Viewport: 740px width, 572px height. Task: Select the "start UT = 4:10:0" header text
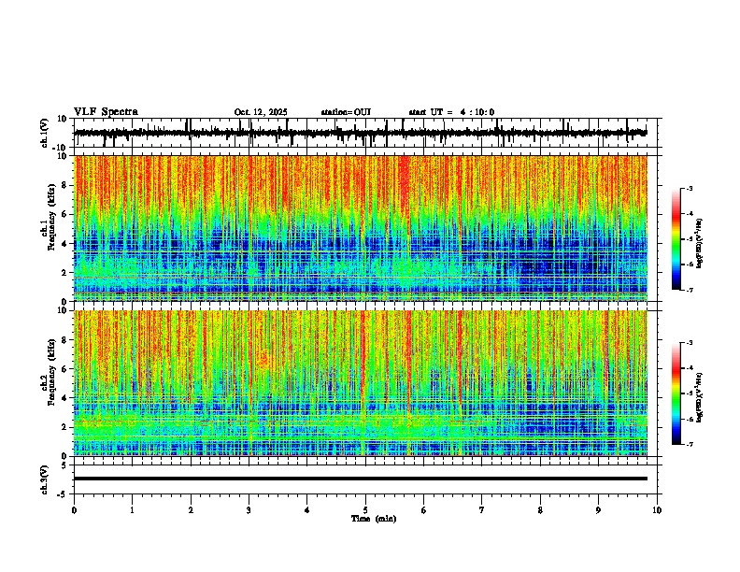[451, 112]
